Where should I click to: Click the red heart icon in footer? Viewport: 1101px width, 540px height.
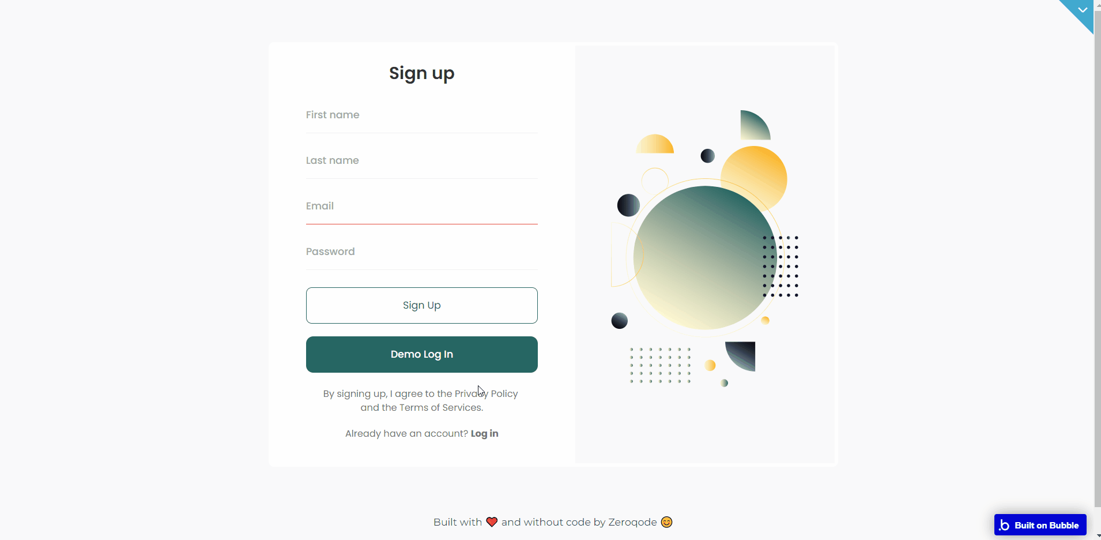(x=492, y=522)
